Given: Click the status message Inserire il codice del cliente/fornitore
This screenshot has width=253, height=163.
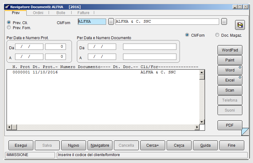Looking at the screenshot, I should point(89,155).
